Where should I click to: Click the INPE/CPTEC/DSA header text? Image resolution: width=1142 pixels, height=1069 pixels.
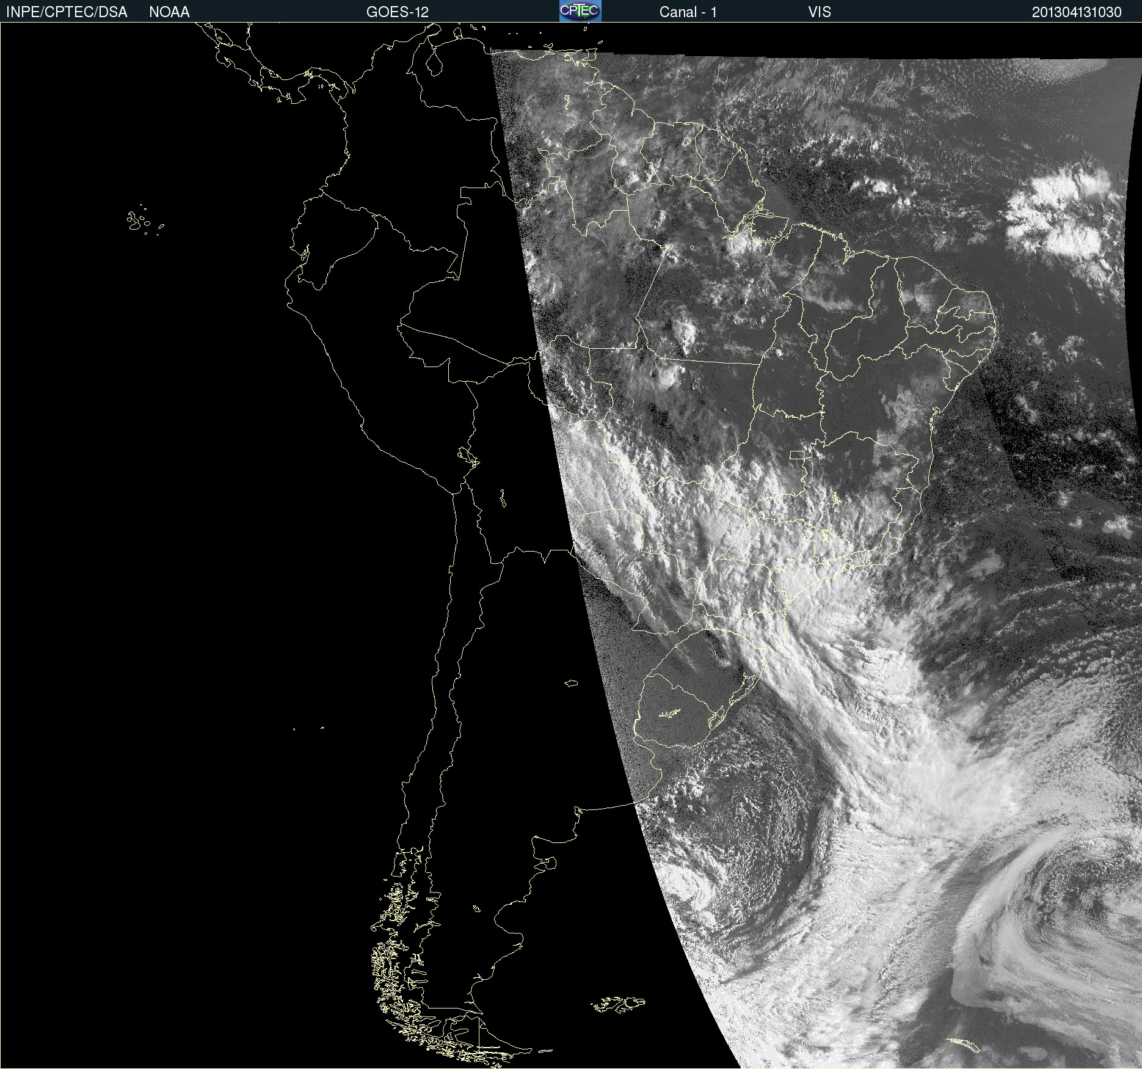67,12
